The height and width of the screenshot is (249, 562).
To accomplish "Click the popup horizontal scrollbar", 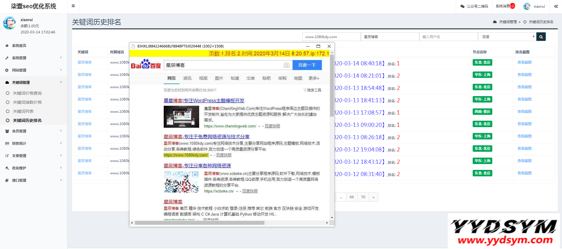I will tap(199, 223).
